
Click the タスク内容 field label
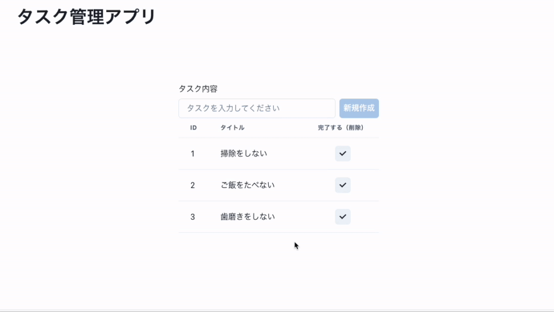(x=198, y=89)
